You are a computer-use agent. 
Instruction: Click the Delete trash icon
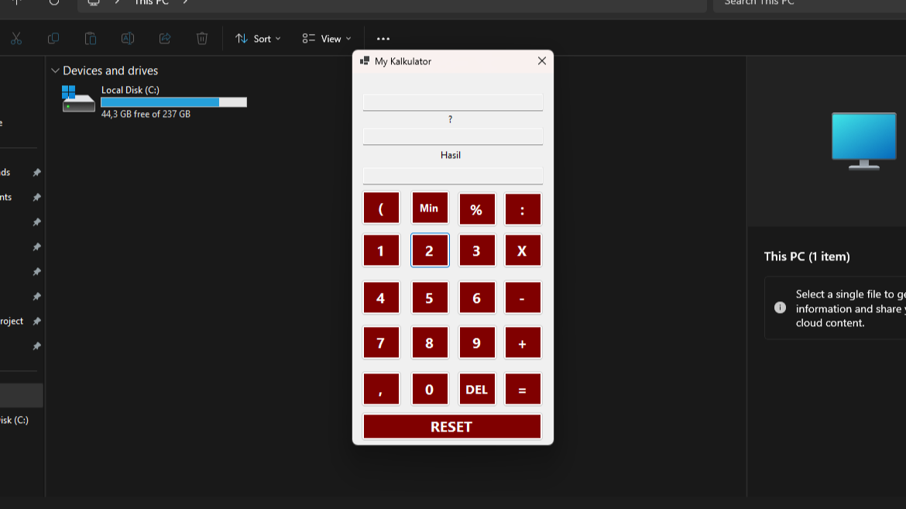coord(202,39)
